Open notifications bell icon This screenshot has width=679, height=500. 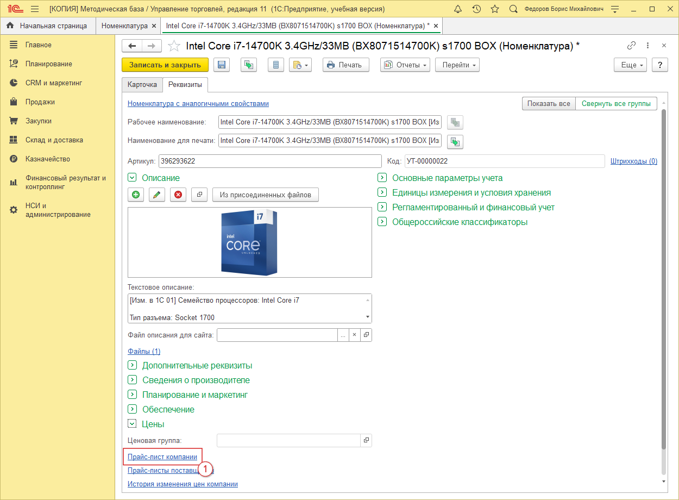click(x=458, y=9)
